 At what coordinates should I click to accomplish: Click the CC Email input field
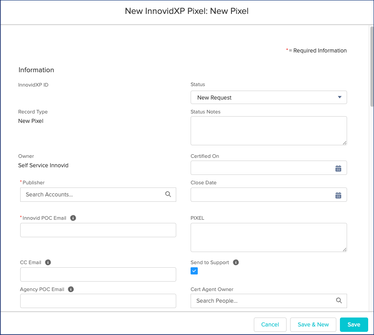tap(98, 274)
